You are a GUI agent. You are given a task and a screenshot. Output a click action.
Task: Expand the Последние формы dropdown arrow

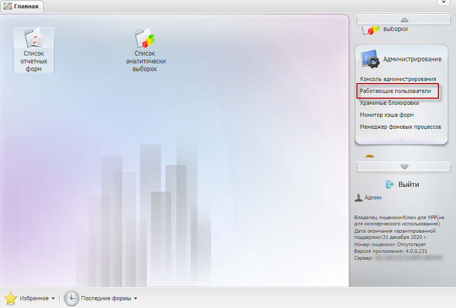click(x=135, y=299)
